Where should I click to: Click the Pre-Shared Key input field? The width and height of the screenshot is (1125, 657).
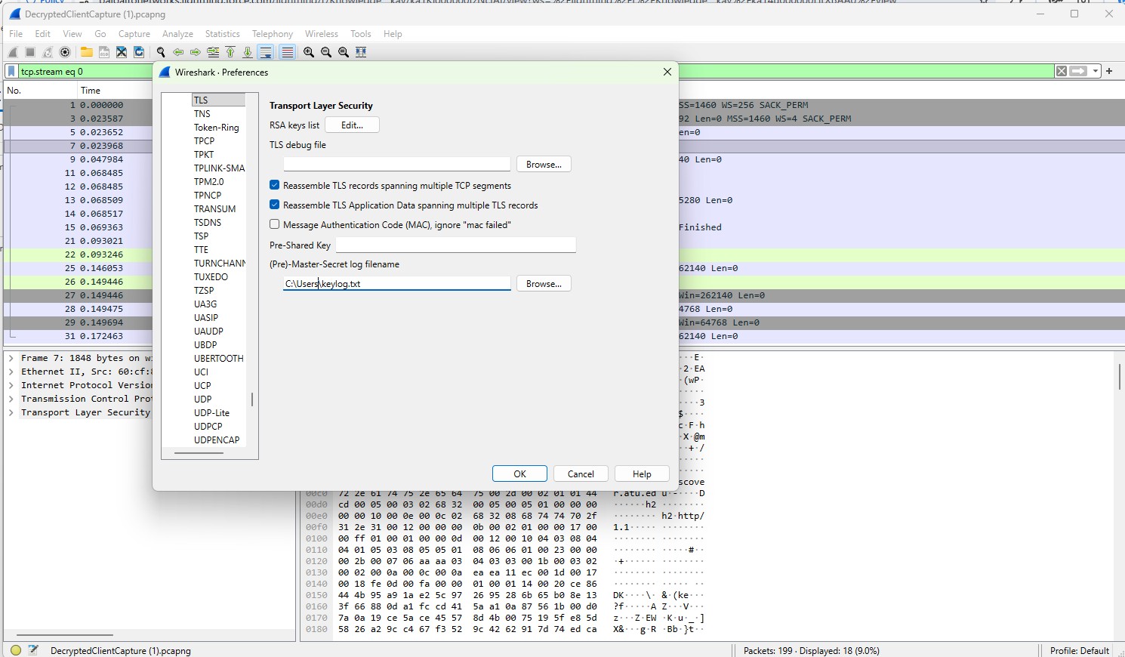tap(455, 245)
